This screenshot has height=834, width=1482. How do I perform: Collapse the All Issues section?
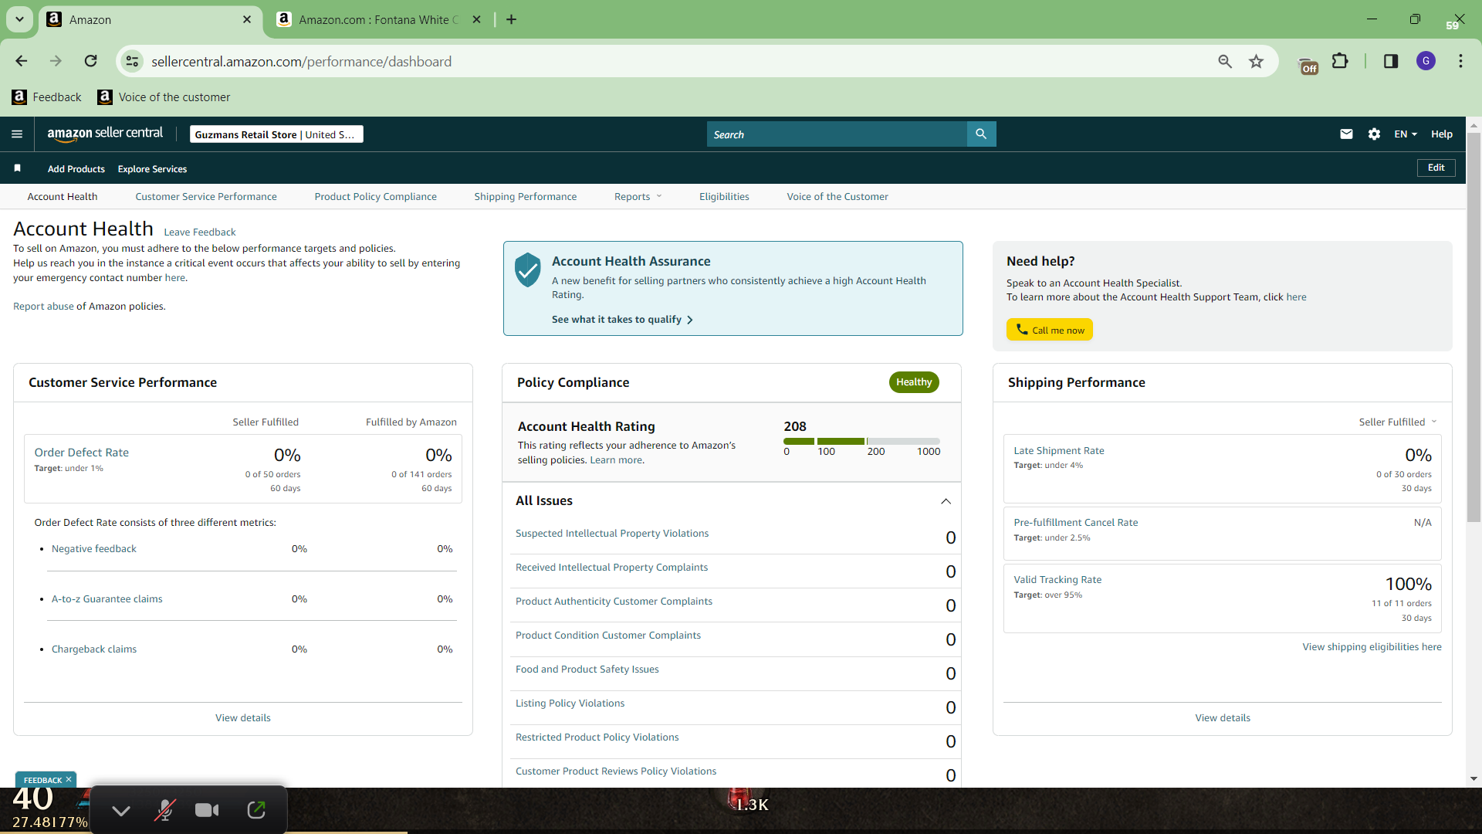946,501
